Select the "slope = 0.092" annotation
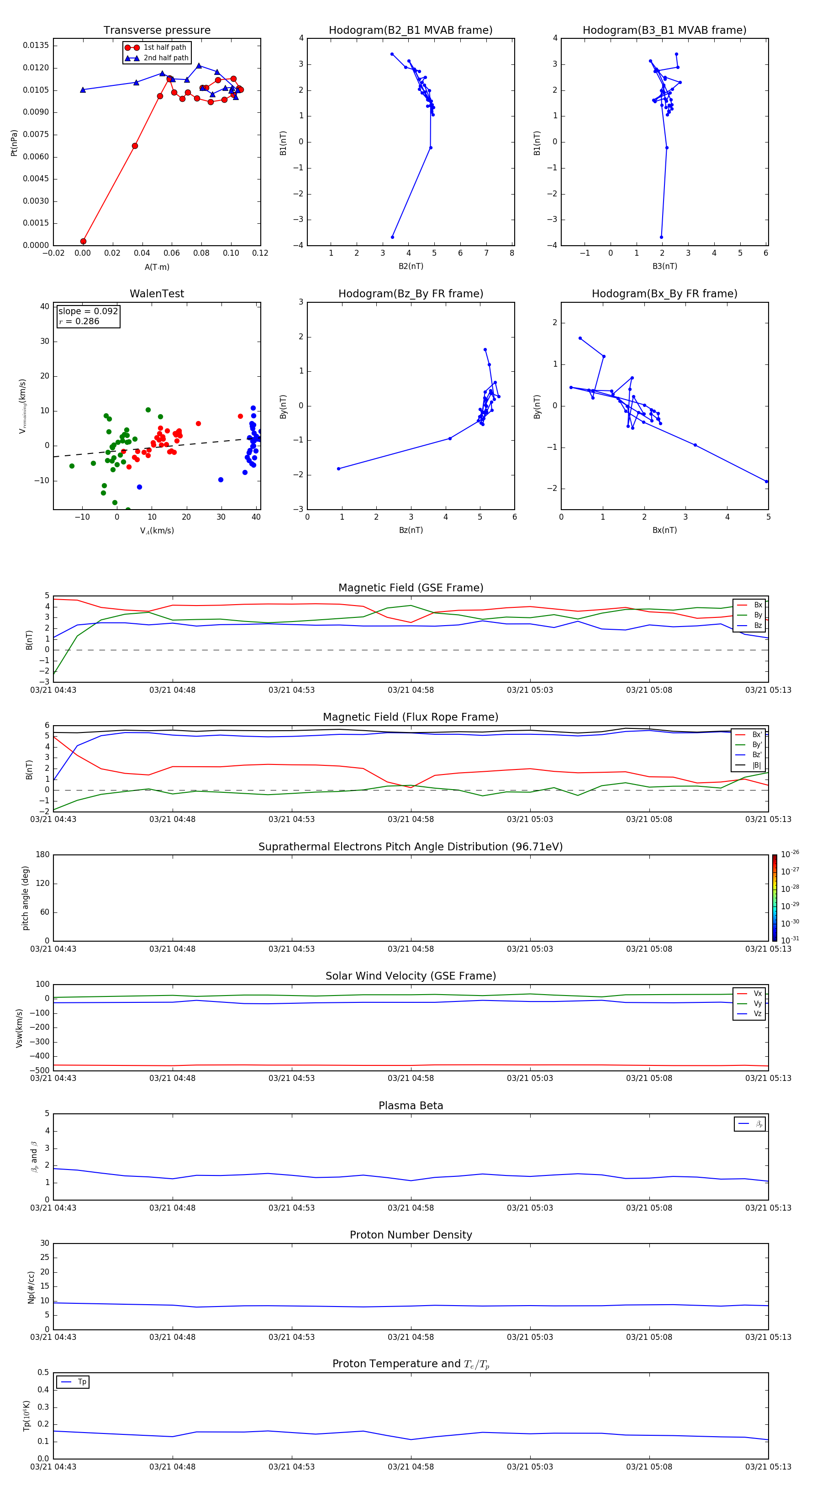 click(88, 311)
